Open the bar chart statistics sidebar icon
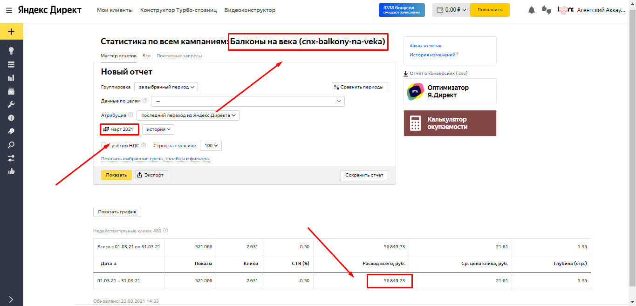The width and height of the screenshot is (636, 306). [11, 78]
